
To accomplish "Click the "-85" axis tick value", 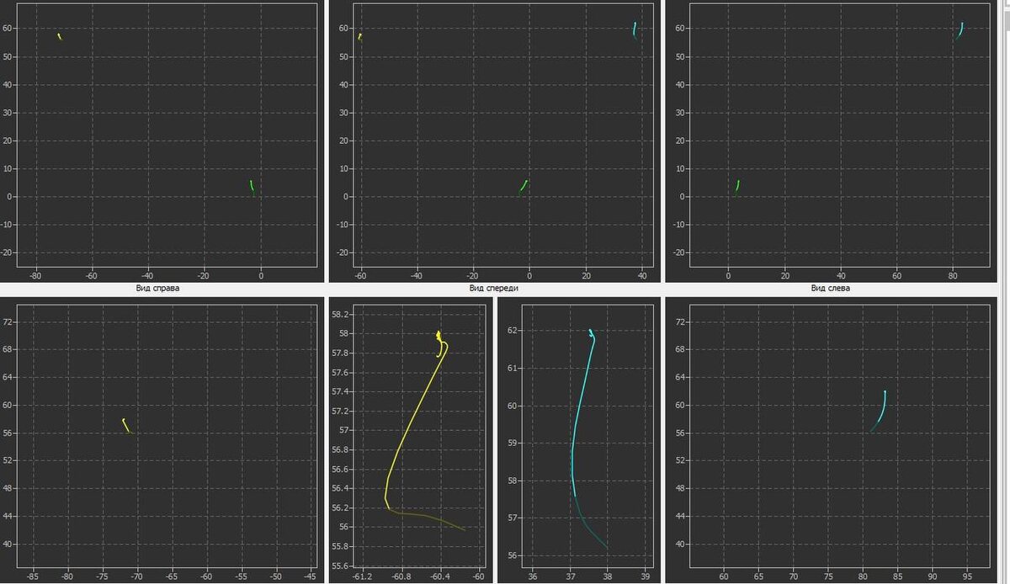I will coord(33,576).
